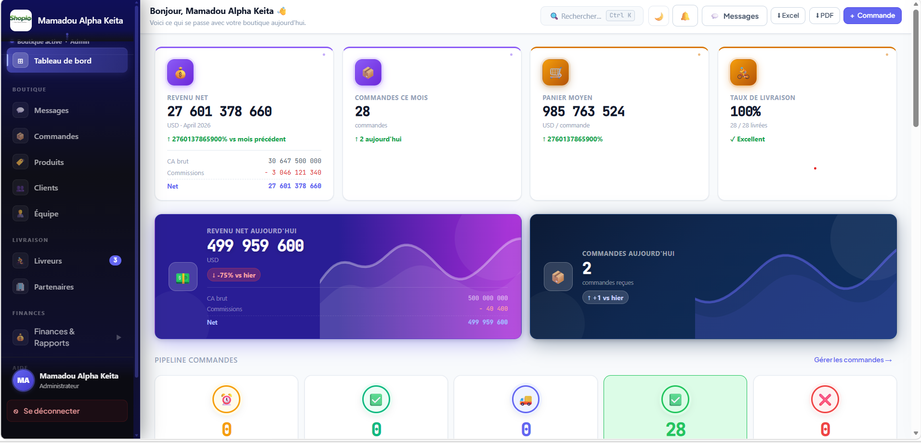The height and width of the screenshot is (443, 921).
Task: Open Équipe sidebar item
Action: 67,214
